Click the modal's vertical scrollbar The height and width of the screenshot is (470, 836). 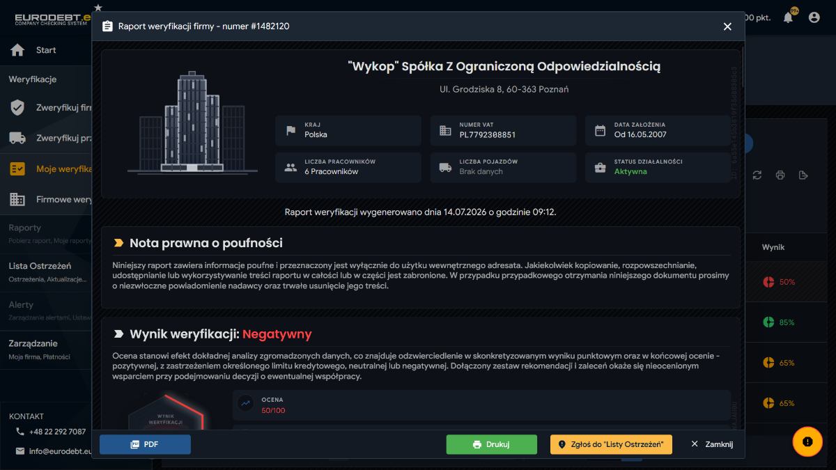743,66
